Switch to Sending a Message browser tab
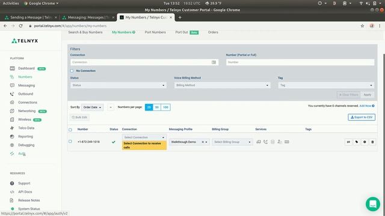Viewport: 385px width, 216px height. (31, 17)
